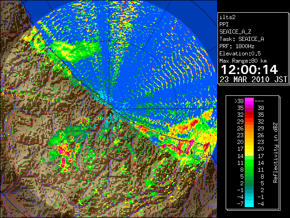Image resolution: width=290 pixels, height=218 pixels.
Task: Click the '23 MAR 2010 JST' date
Action: 253,79
